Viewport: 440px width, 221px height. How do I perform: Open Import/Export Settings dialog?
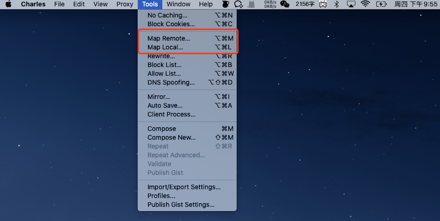coord(184,187)
